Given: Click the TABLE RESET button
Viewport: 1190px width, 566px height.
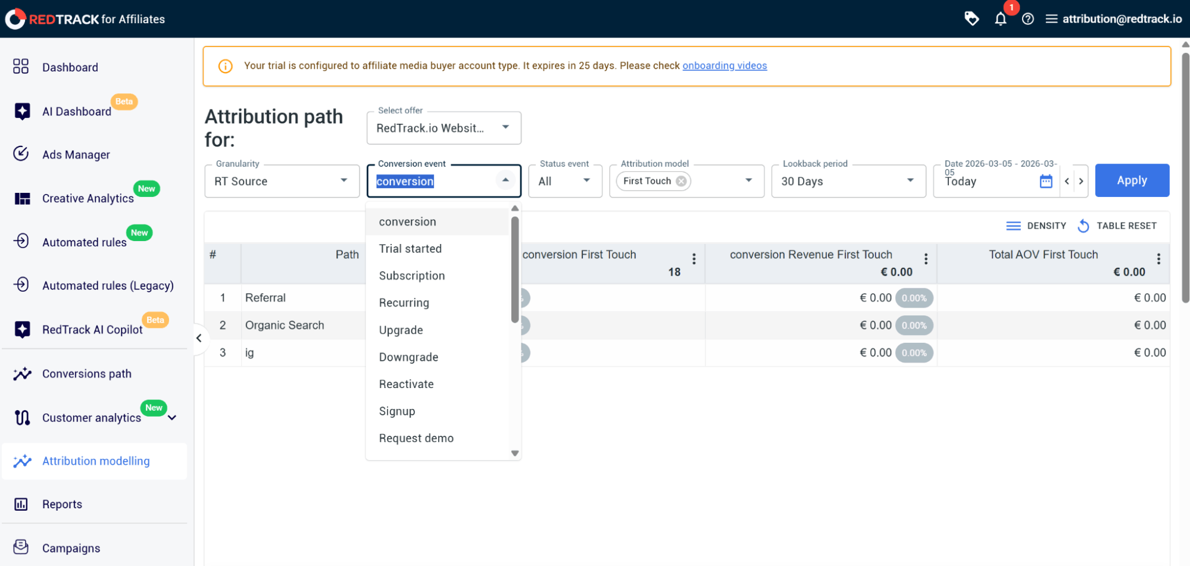Looking at the screenshot, I should 1117,226.
